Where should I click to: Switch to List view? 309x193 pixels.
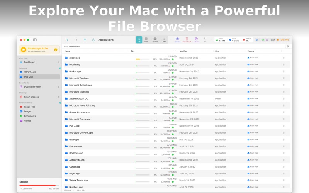coord(139,40)
